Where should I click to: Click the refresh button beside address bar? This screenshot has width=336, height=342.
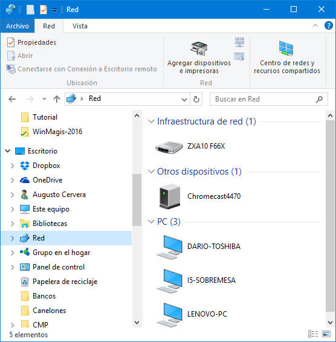pyautogui.click(x=196, y=99)
